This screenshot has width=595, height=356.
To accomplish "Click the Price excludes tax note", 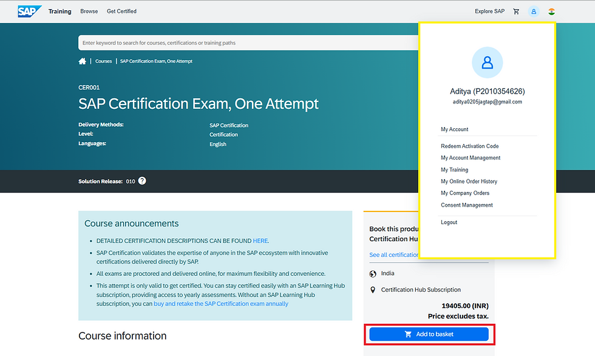I will (458, 317).
